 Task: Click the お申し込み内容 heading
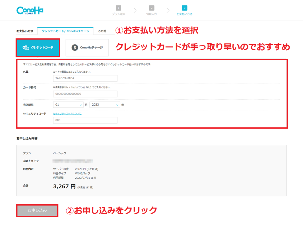click(27, 138)
